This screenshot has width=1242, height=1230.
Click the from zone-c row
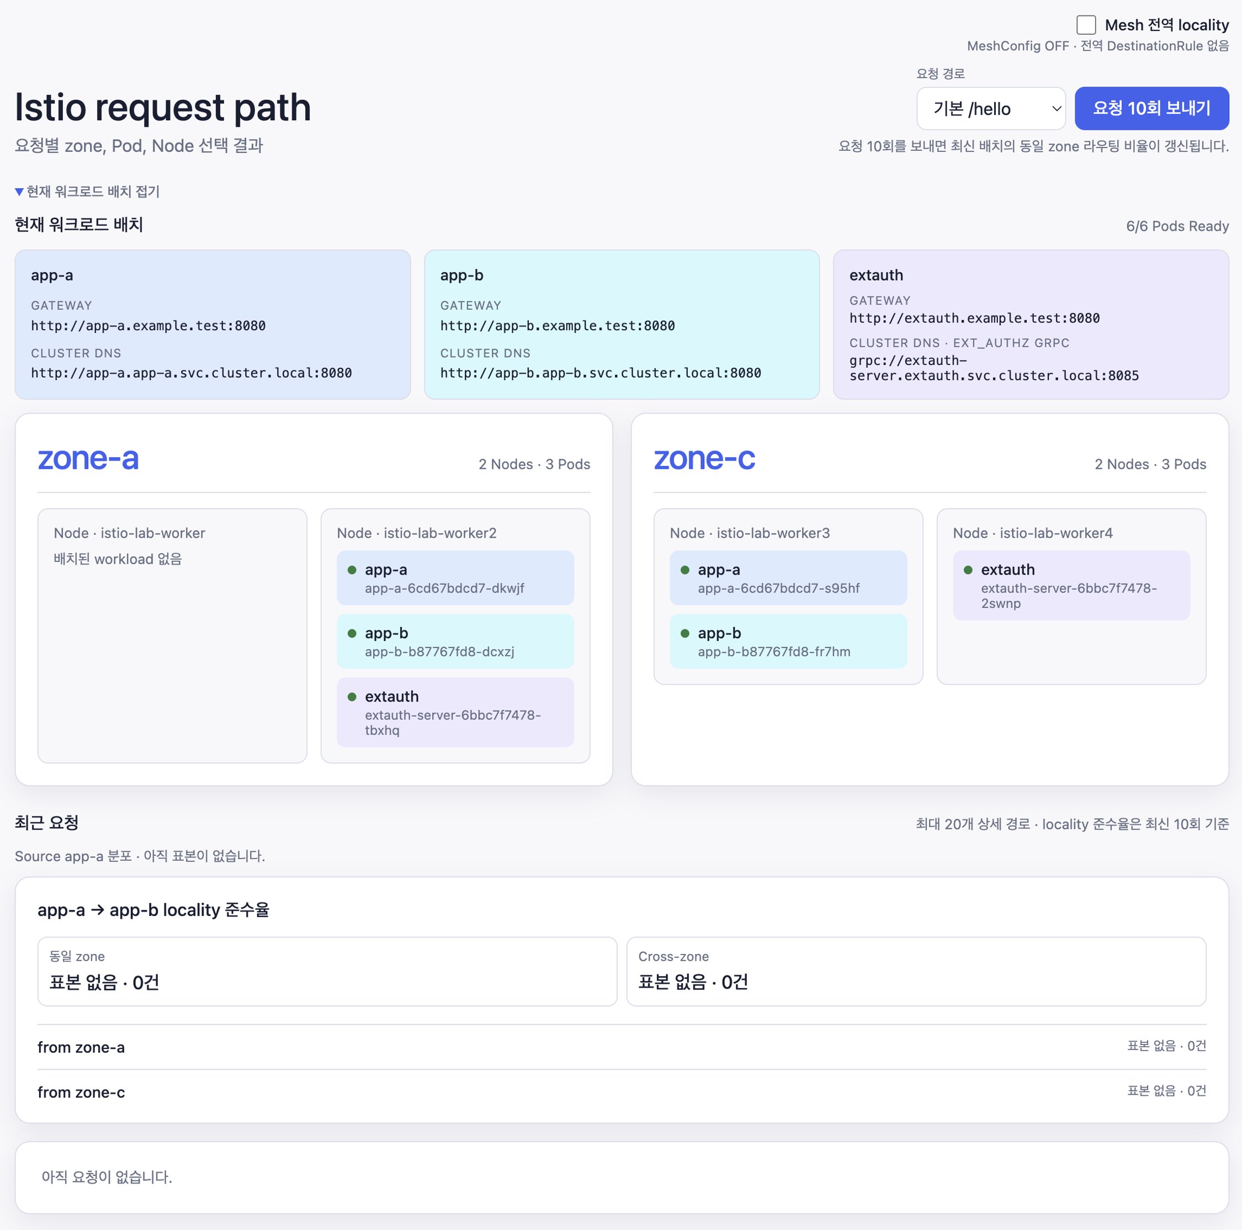[622, 1093]
